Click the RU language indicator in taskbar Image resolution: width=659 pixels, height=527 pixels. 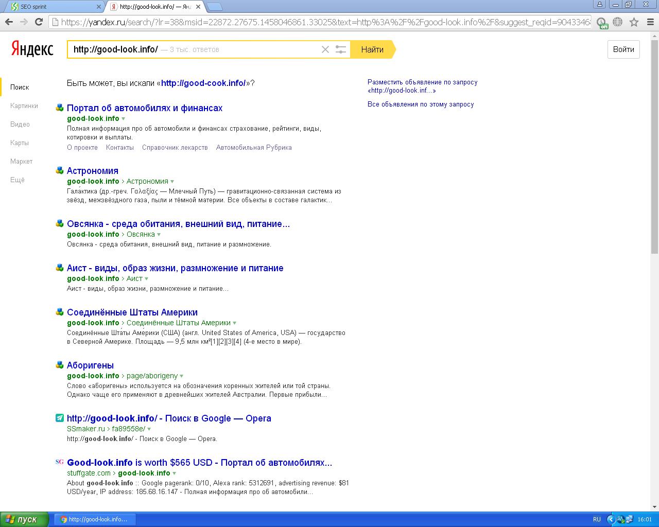point(597,519)
